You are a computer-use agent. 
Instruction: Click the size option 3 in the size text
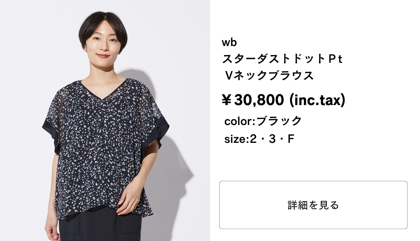[272, 139]
